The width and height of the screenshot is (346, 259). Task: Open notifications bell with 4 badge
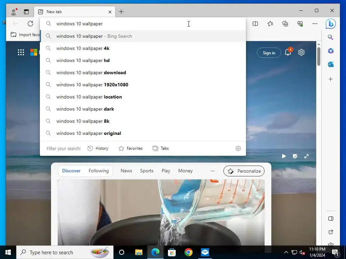pos(288,52)
